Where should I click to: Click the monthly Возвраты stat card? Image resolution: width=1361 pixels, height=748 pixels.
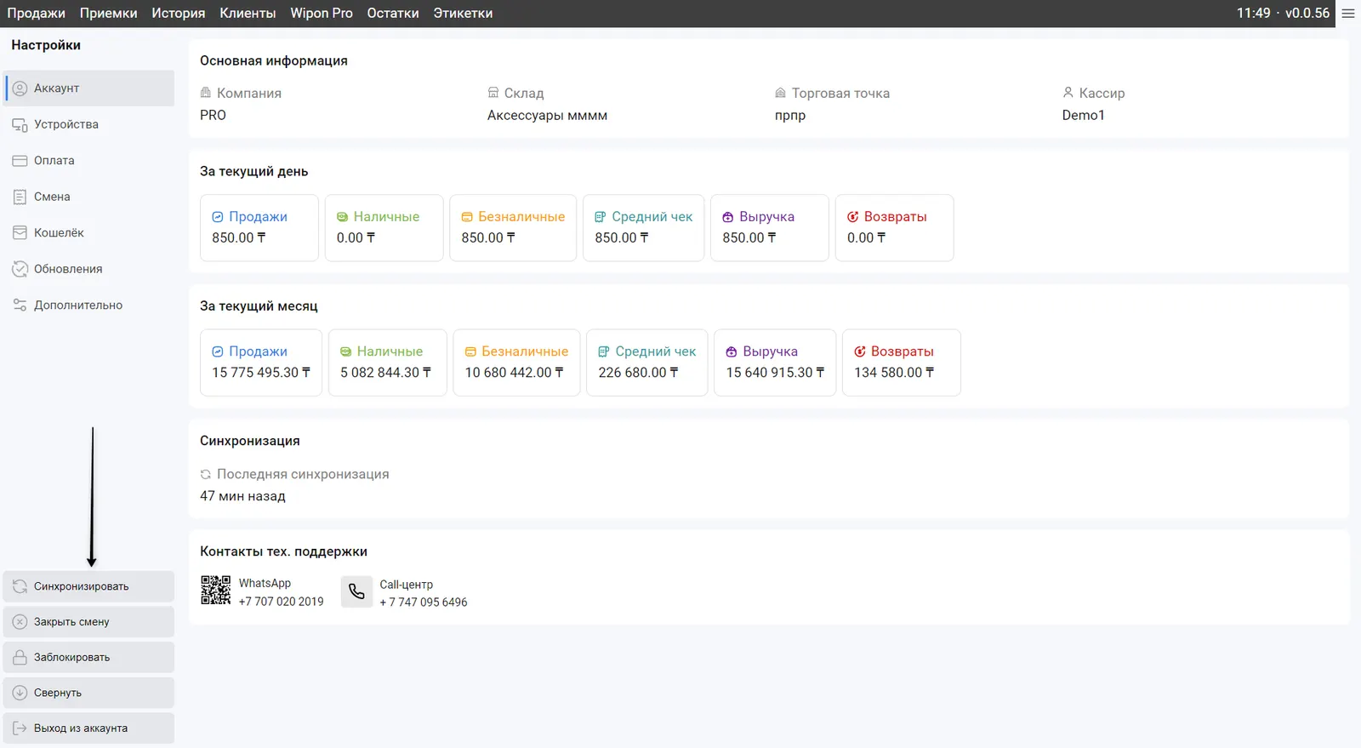point(901,363)
